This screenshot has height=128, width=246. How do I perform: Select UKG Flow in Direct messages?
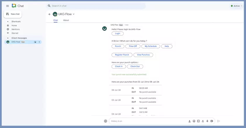(23, 42)
